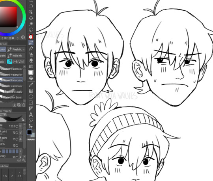Click the blue segmented level indicator
Screen dimensions: 213x181
tap(10, 151)
